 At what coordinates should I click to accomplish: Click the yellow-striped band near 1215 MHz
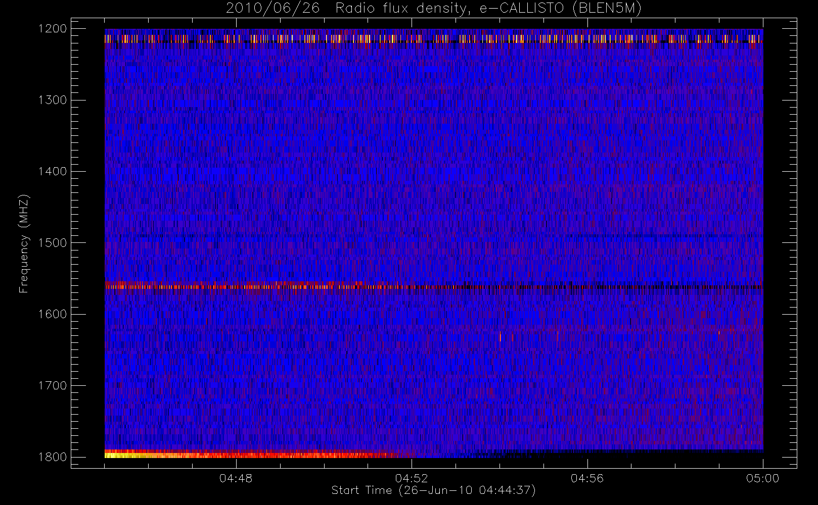coord(434,38)
